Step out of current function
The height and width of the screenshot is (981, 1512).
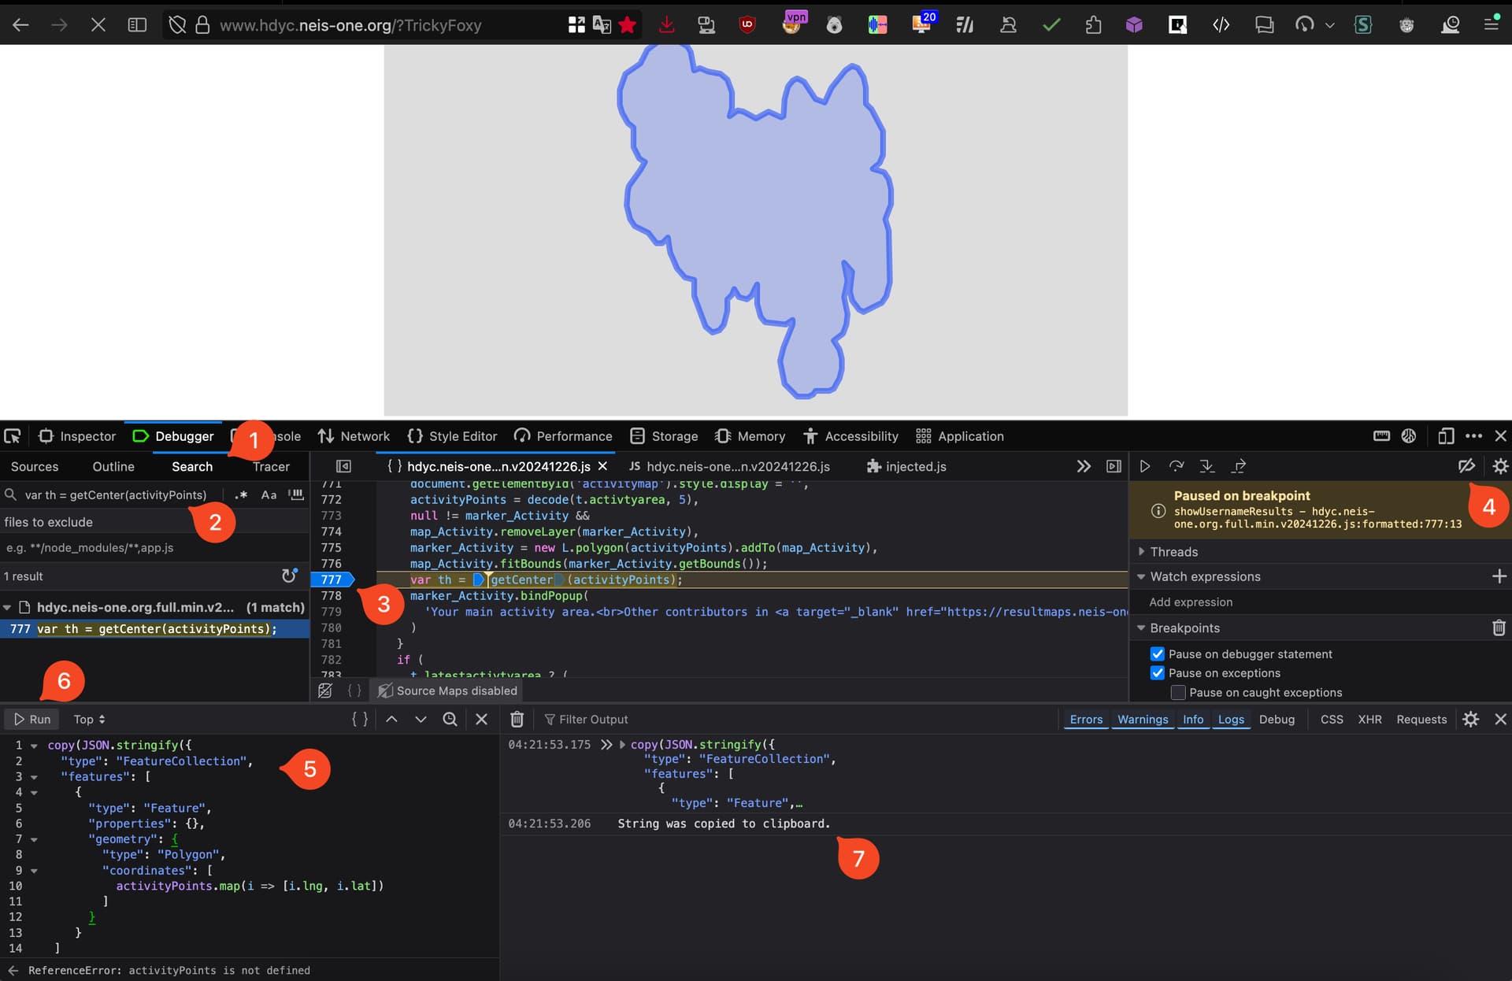pos(1239,466)
